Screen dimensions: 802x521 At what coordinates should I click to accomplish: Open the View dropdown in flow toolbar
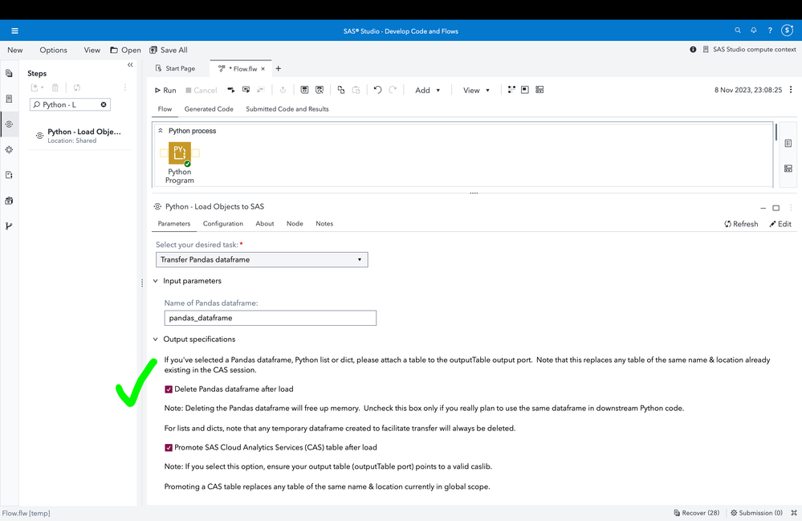(x=476, y=91)
